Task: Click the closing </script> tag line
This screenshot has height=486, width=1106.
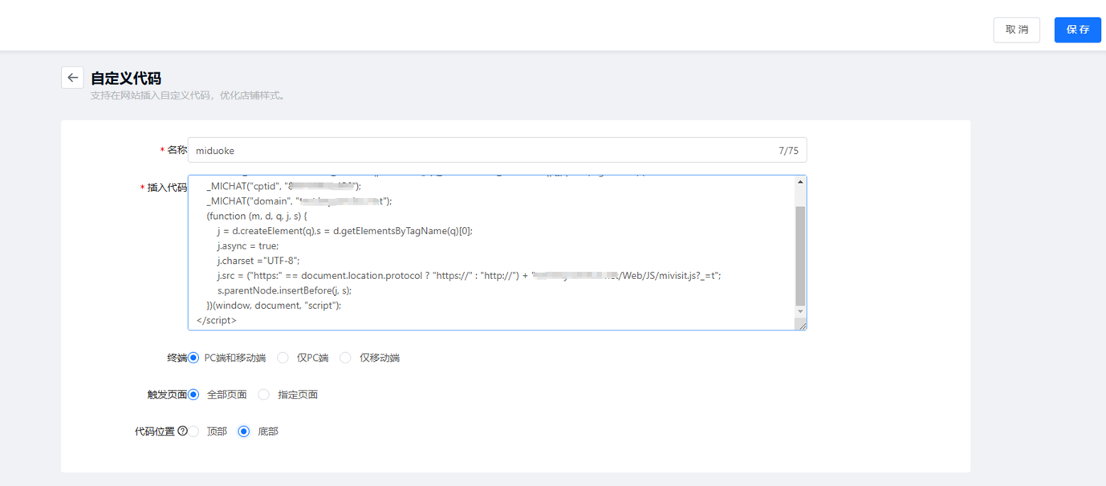Action: coord(216,320)
